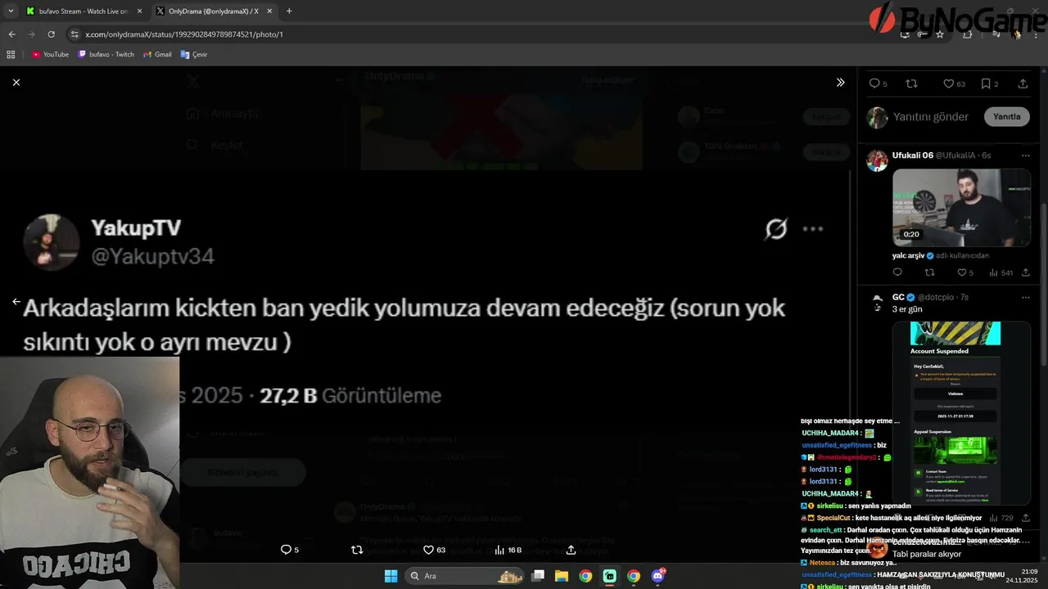Like the photo post with heart showing 63
Screen dimensions: 1048x589
[434, 550]
